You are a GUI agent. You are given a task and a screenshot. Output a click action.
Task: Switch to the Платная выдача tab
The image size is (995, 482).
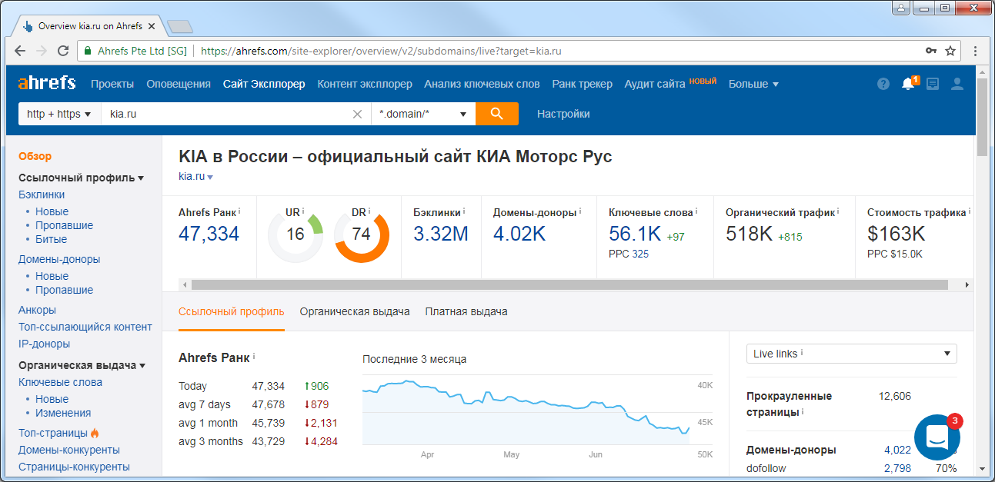coord(466,311)
